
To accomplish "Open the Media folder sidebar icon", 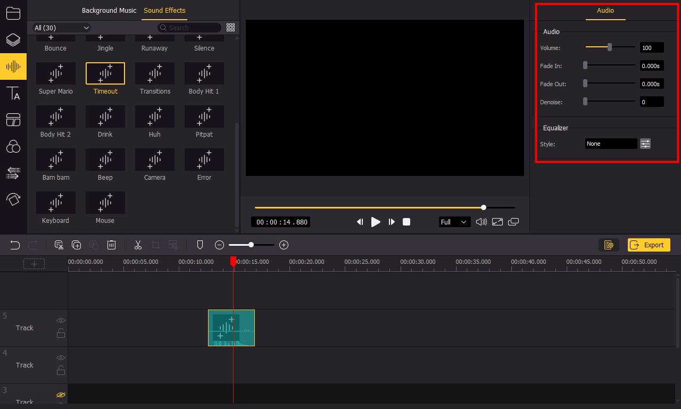I will [x=13, y=13].
